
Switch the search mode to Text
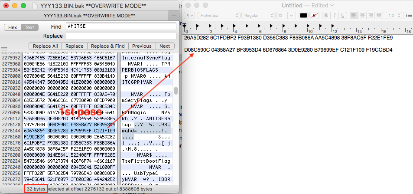tap(29, 27)
